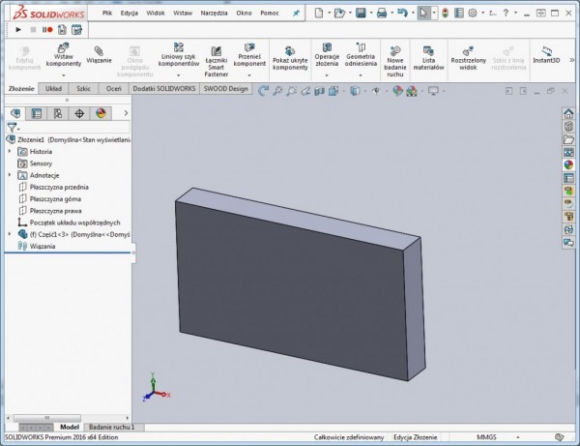Open the Okno menu
Image resolution: width=580 pixels, height=446 pixels.
[244, 13]
